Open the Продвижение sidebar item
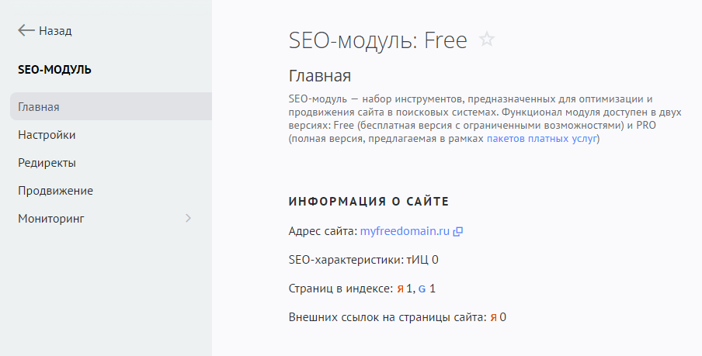This screenshot has width=702, height=356. pyautogui.click(x=55, y=191)
